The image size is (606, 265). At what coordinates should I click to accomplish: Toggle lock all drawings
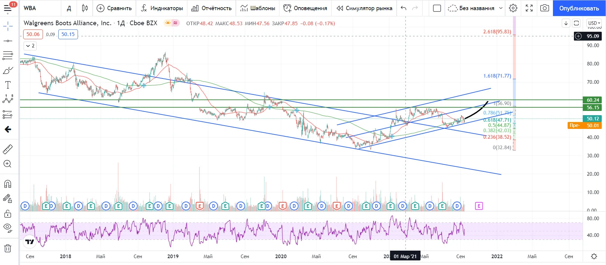pos(8,214)
